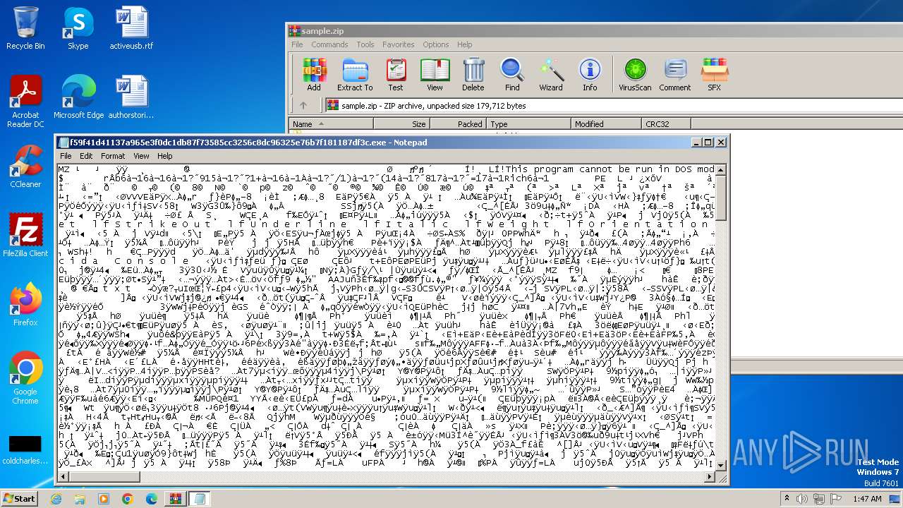Screen dimensions: 903x508
Task: Run Test on the archive in WinRAR
Action: pos(396,75)
